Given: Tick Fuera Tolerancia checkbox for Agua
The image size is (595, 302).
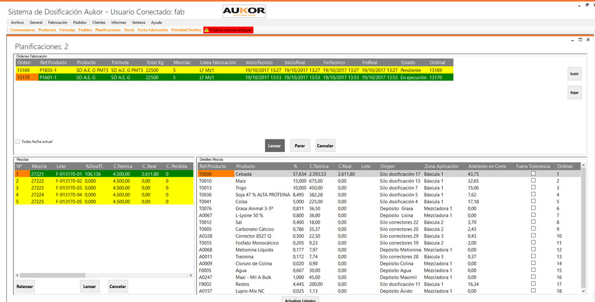Looking at the screenshot, I should tap(533, 269).
